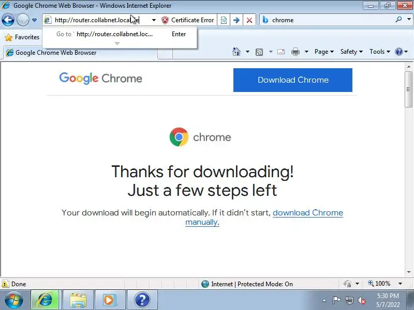The image size is (414, 310).
Task: Click the zoom level 100% button
Action: [379, 284]
